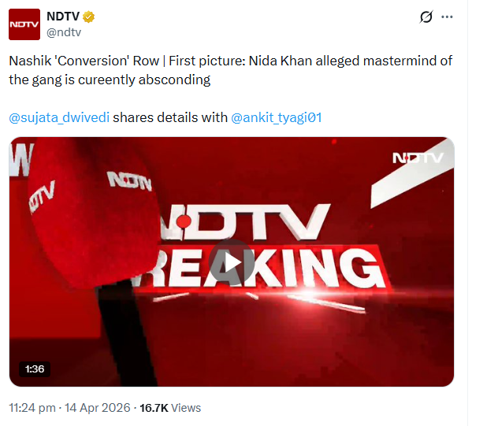Click the "shares details with" text
Image resolution: width=487 pixels, height=426 pixels.
click(170, 117)
